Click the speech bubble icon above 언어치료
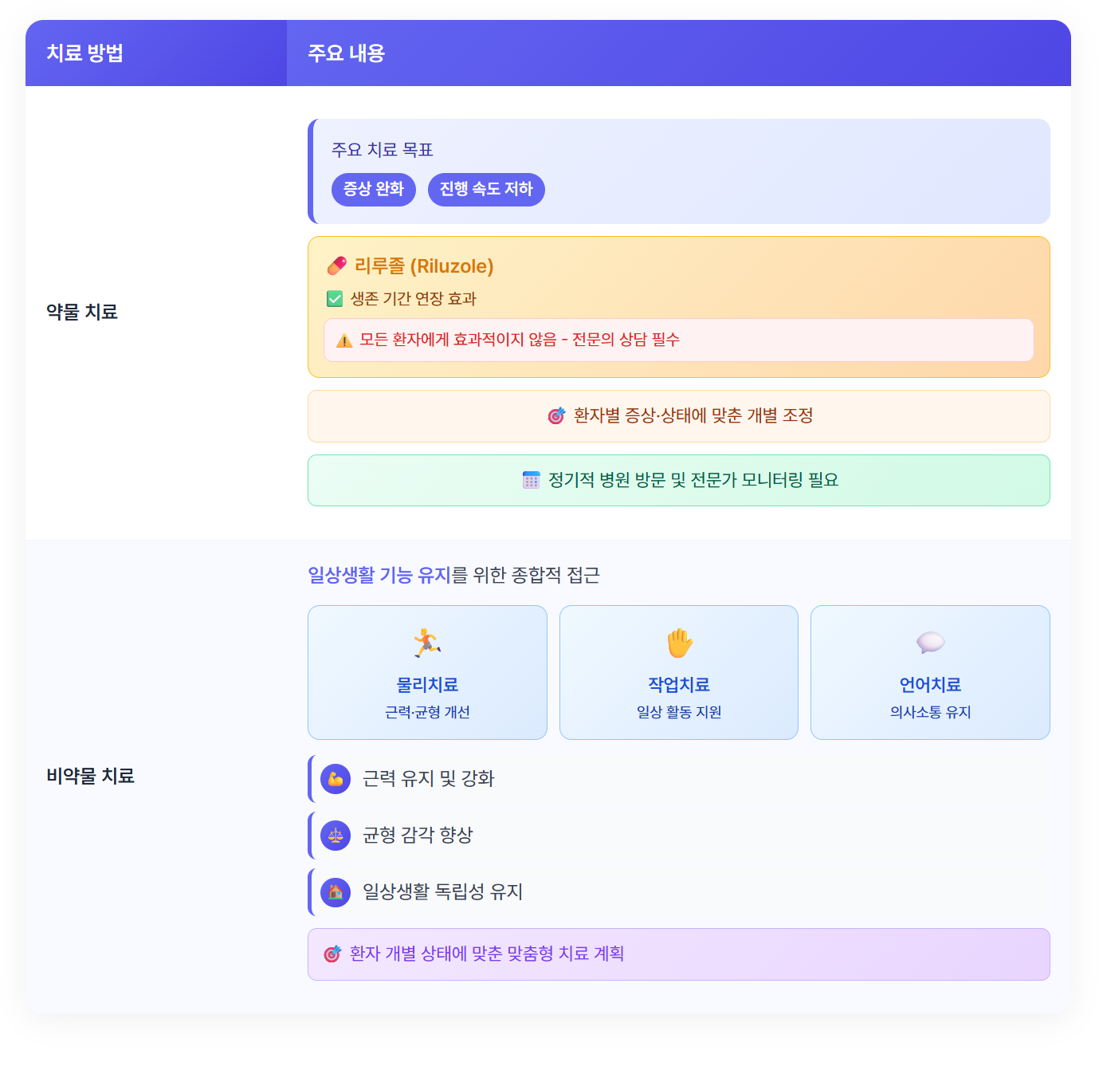 [930, 643]
